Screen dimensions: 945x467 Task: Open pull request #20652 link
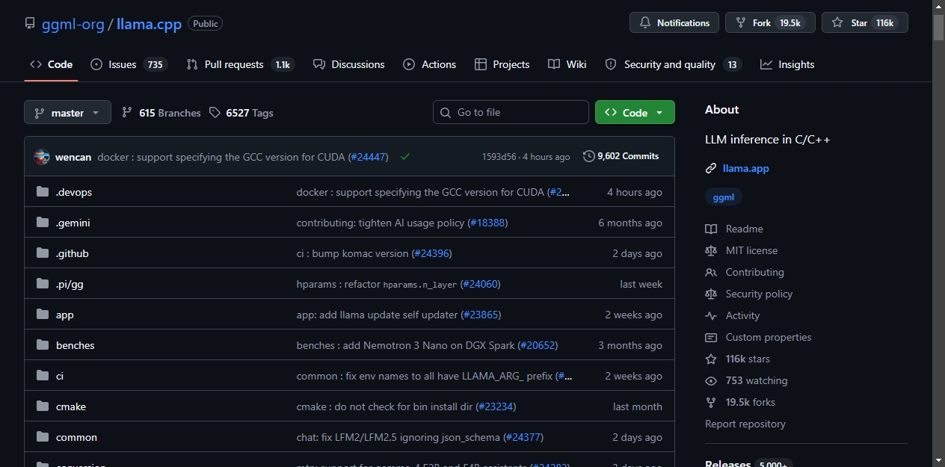(538, 345)
